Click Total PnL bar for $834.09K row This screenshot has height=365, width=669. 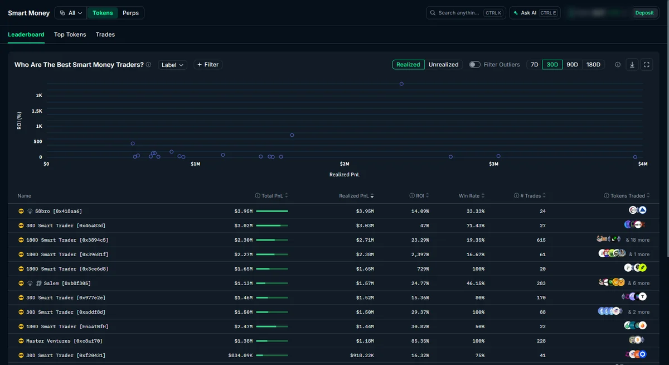click(272, 355)
